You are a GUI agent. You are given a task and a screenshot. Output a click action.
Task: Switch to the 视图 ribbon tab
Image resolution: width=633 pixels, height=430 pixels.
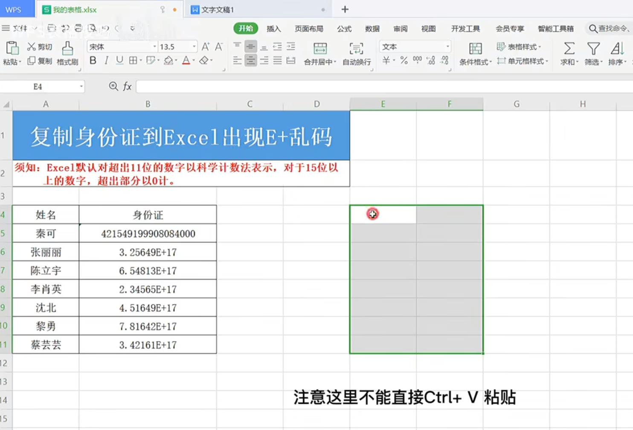coord(428,29)
